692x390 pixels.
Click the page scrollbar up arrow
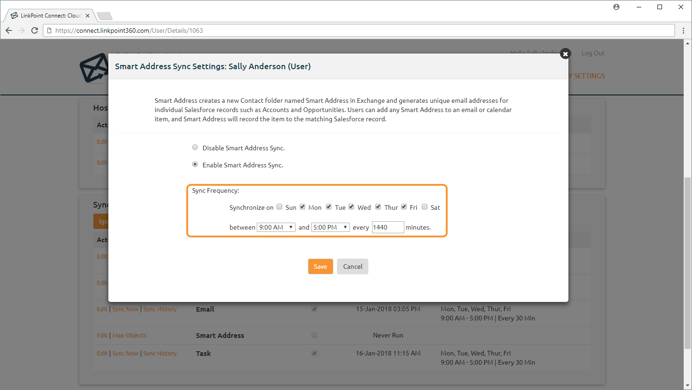tap(688, 43)
